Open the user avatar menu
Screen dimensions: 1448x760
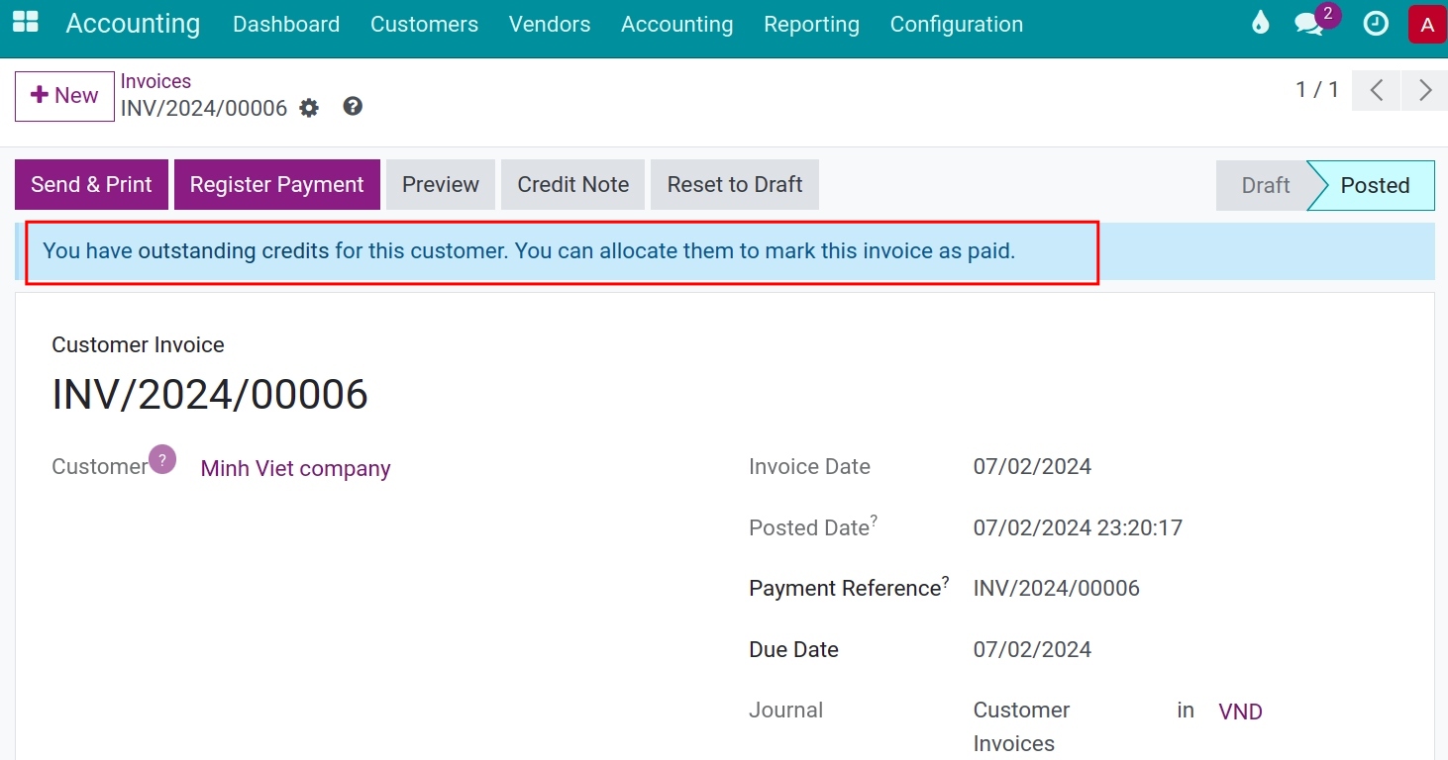[1427, 24]
